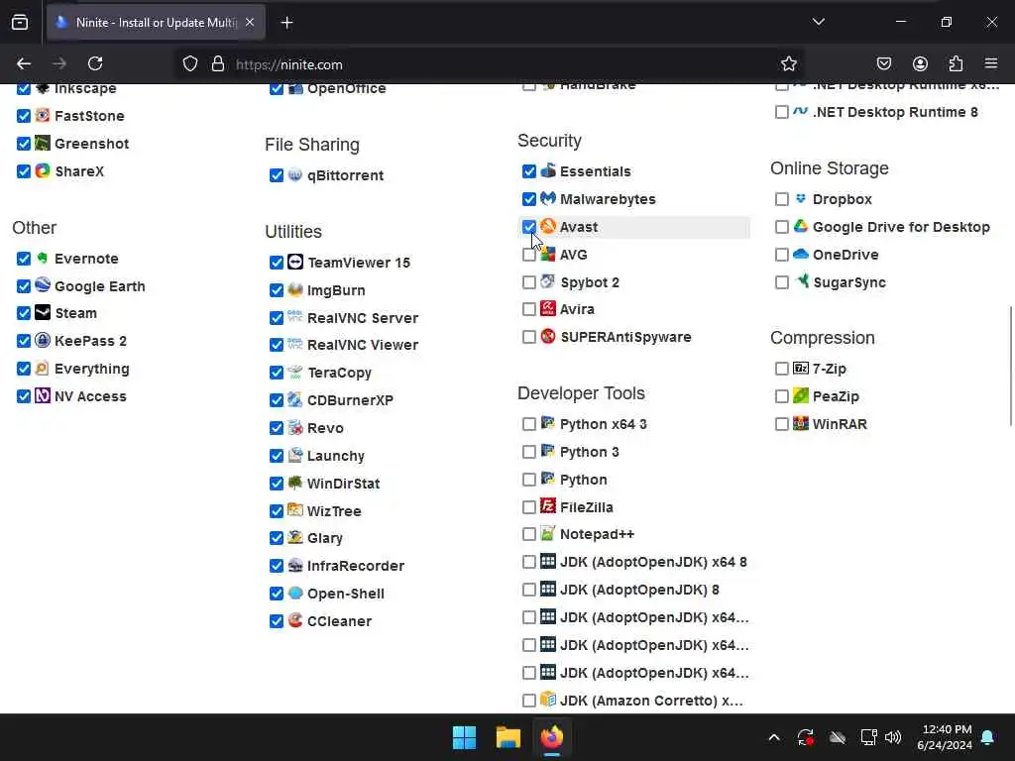Screen dimensions: 1015x761
Task: Click the Malwarebytes app icon
Action: point(547,198)
